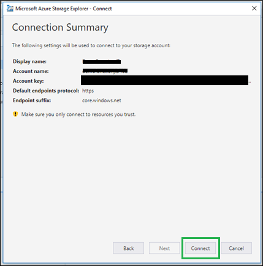Go back with the Back button

click(x=129, y=248)
